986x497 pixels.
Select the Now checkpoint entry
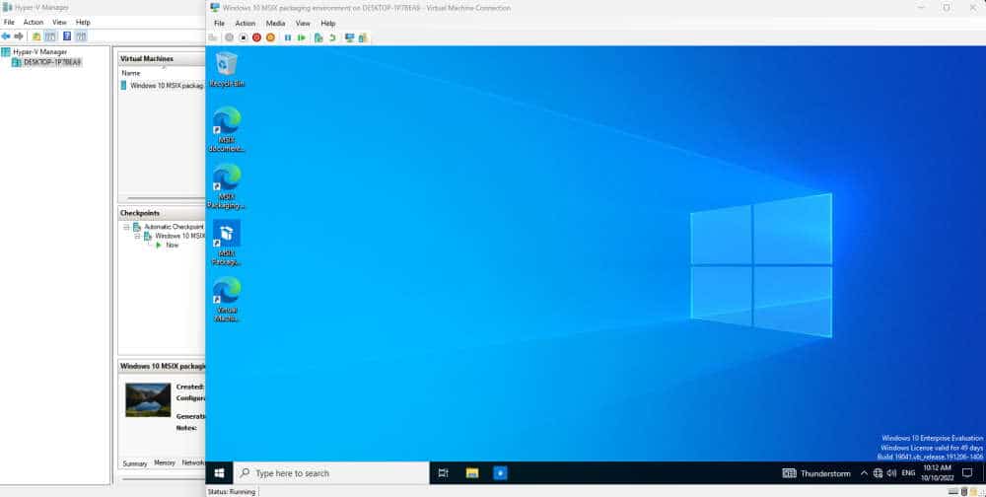[x=168, y=246]
